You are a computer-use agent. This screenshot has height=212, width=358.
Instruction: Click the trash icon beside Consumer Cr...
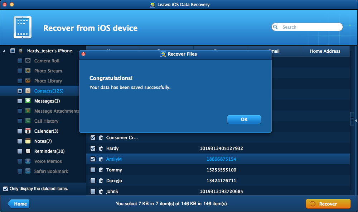pos(101,138)
